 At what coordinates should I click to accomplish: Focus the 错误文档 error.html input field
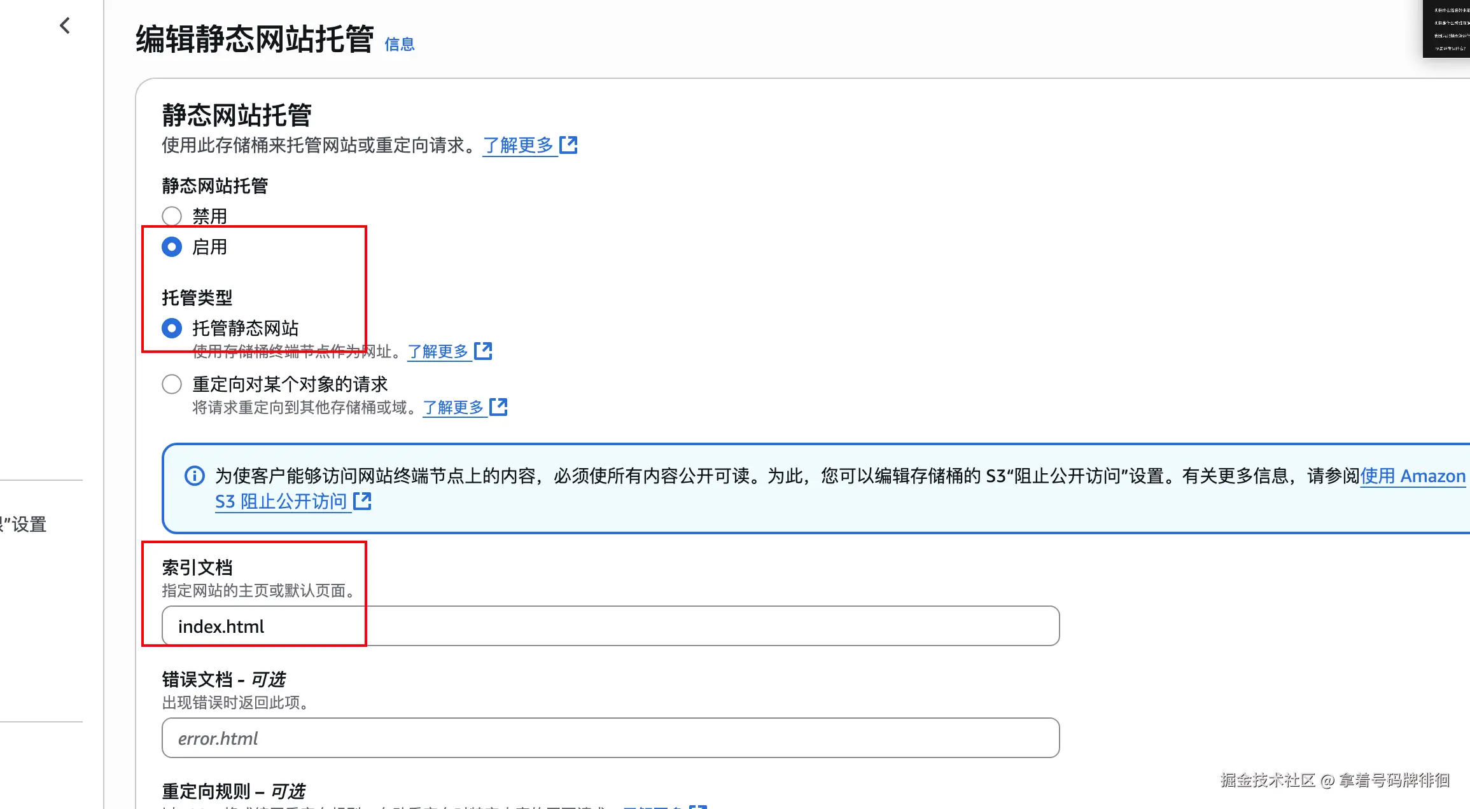click(611, 738)
